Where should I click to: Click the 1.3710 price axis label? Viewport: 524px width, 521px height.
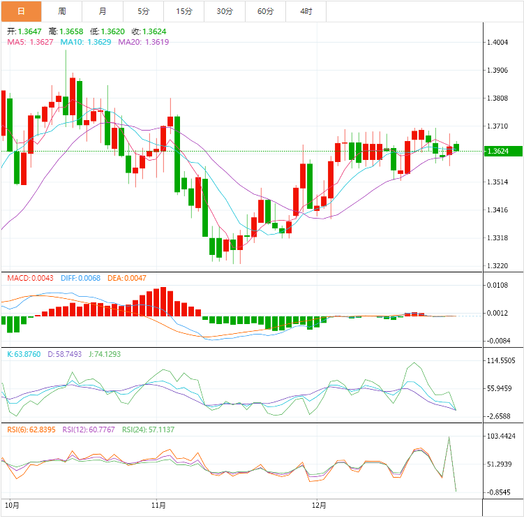pyautogui.click(x=497, y=126)
